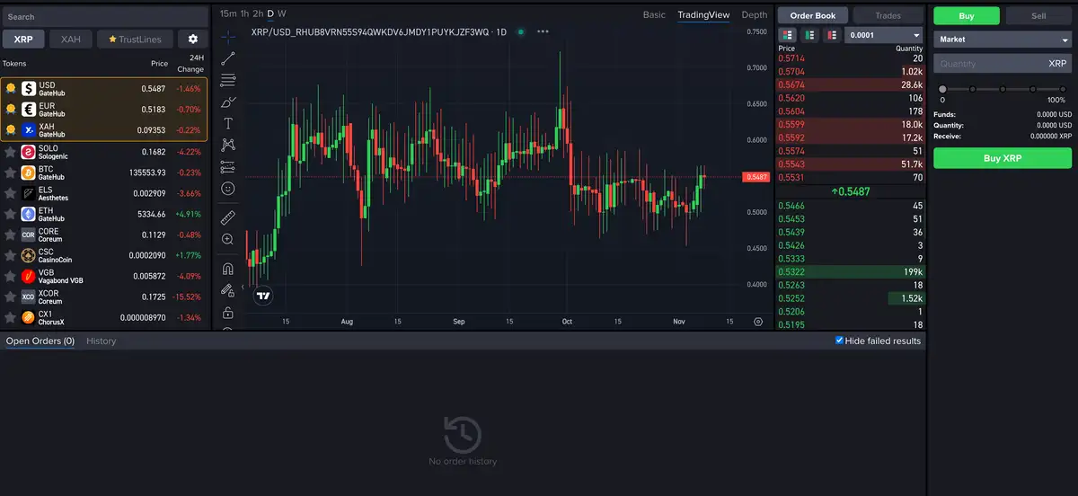Switch to the Depth chart tab
The height and width of the screenshot is (496, 1078).
pos(754,14)
